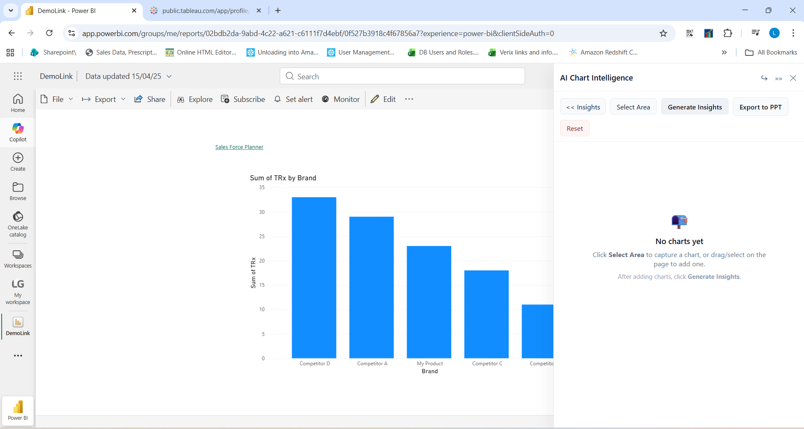Open the report's more options menu
The width and height of the screenshot is (804, 429).
(x=409, y=99)
